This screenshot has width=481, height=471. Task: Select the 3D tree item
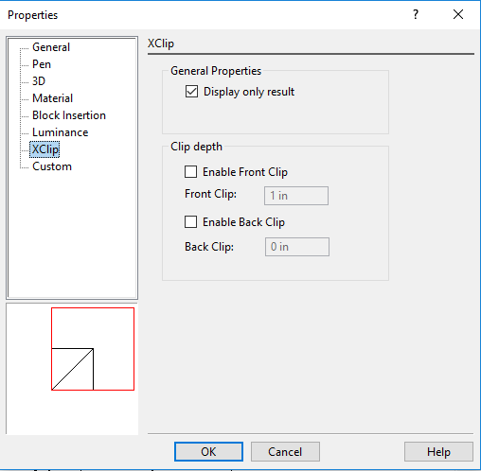[39, 81]
